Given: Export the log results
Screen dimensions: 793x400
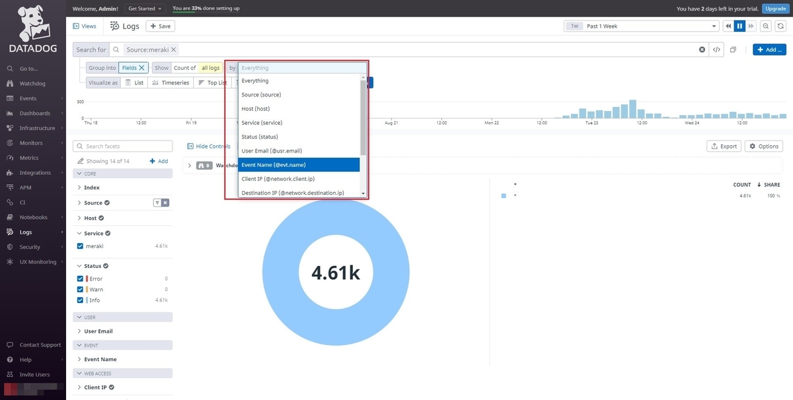Looking at the screenshot, I should pos(724,146).
